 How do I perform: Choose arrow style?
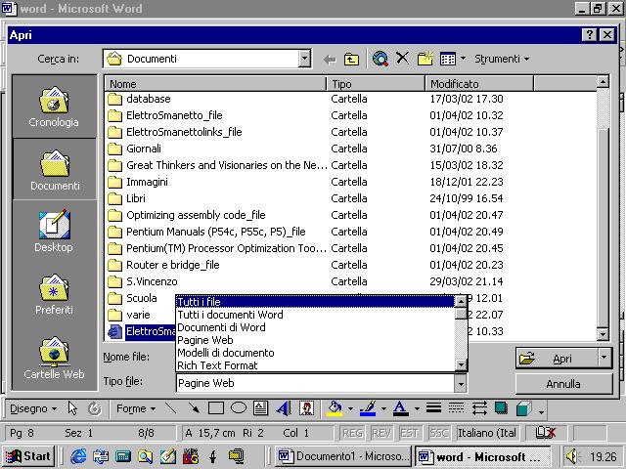[x=479, y=408]
